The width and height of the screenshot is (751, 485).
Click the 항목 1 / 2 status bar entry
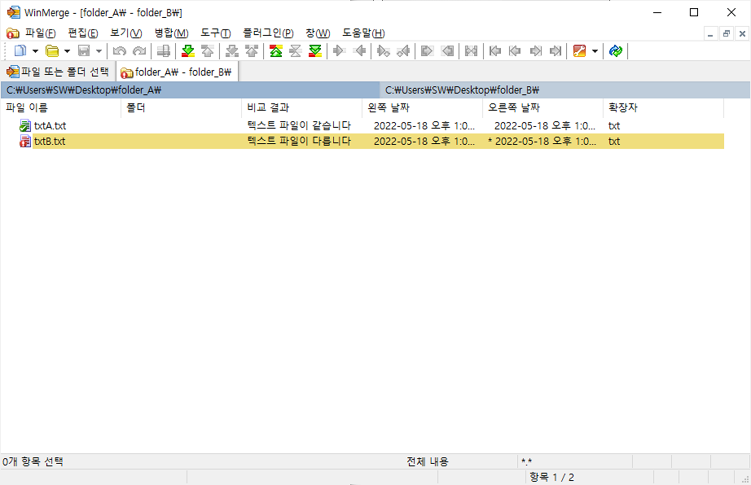point(552,477)
